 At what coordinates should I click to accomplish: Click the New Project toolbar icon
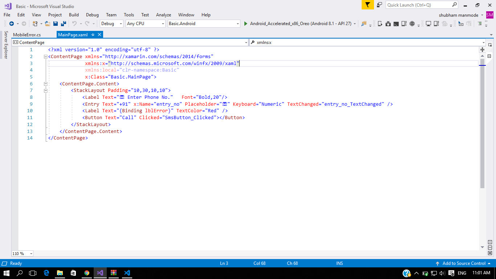35,24
